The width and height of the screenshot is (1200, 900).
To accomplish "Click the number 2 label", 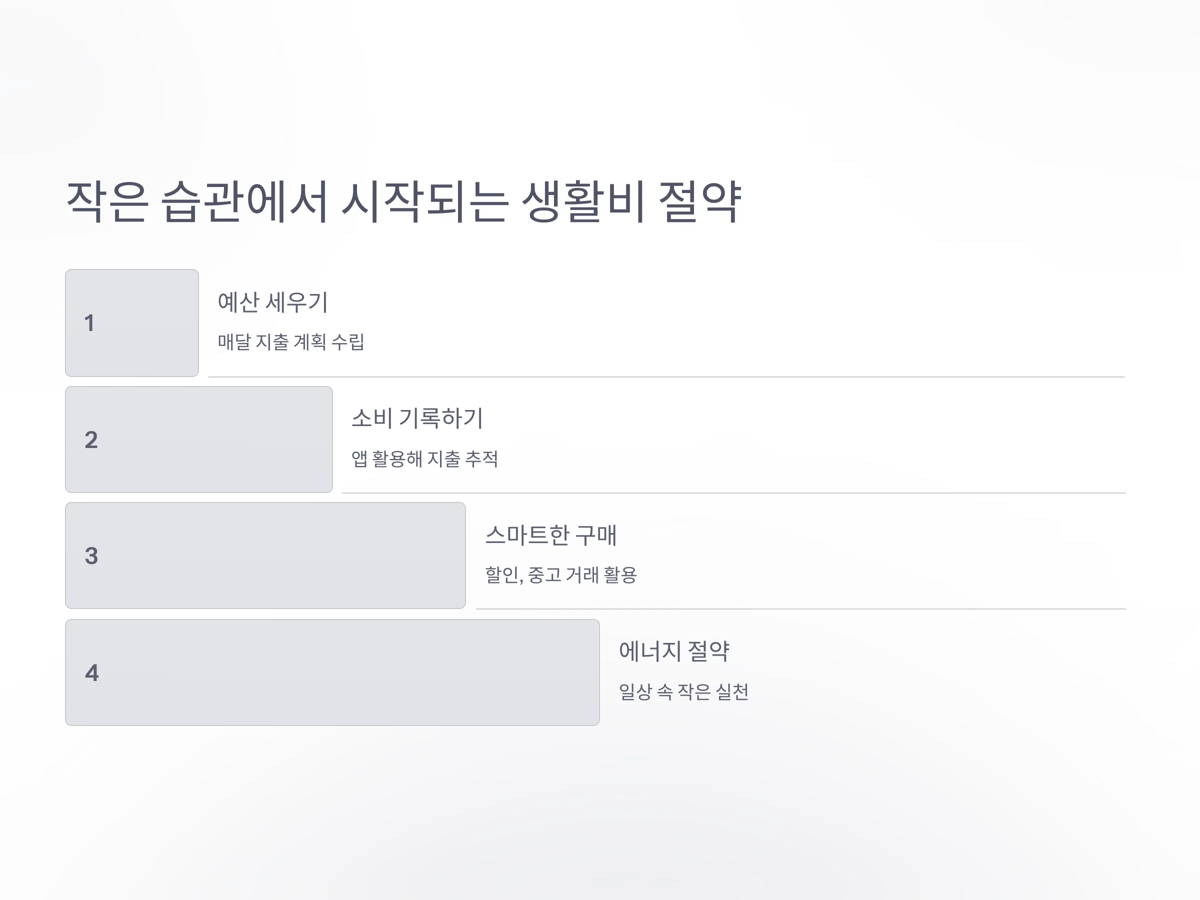I will (x=91, y=440).
